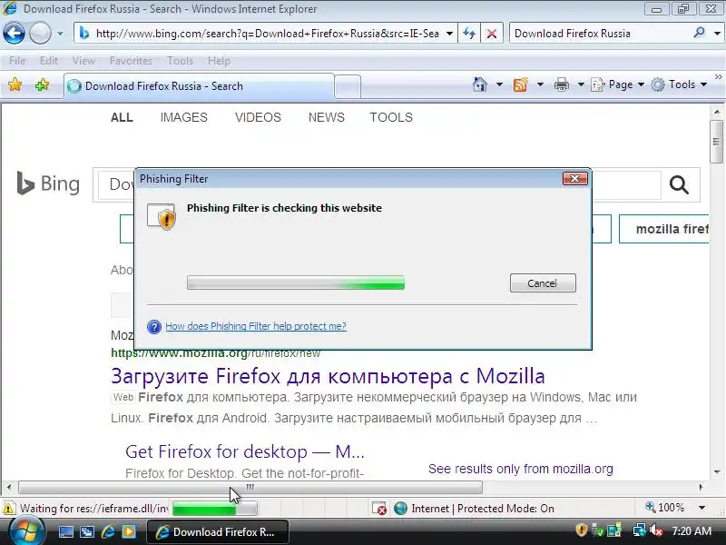Expand the address bar URL history dropdown
The height and width of the screenshot is (545, 726).
[x=449, y=34]
